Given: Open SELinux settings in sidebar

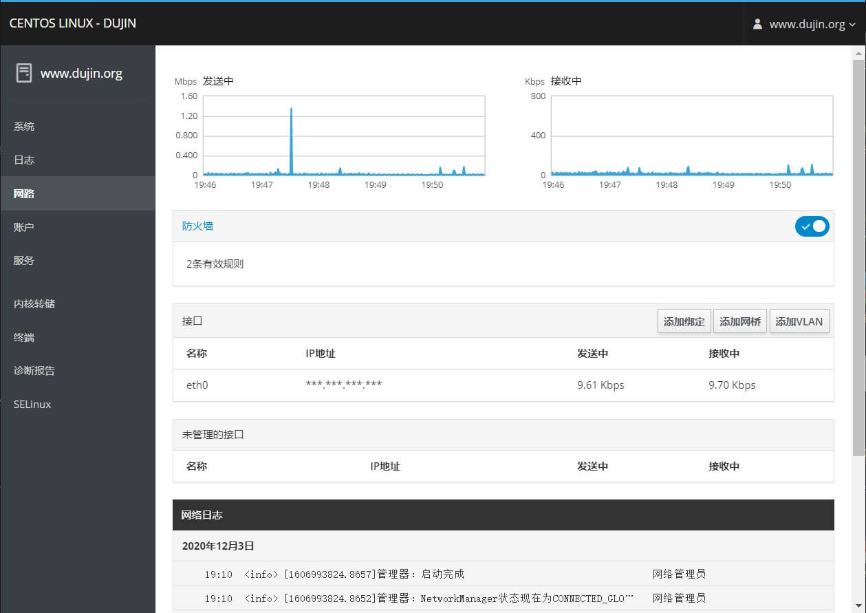Looking at the screenshot, I should click(x=32, y=405).
